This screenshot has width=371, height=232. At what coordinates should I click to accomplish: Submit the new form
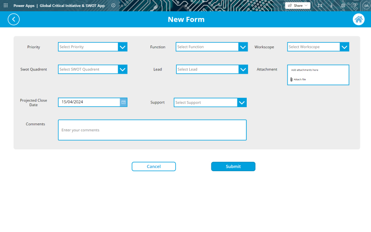[x=233, y=167]
